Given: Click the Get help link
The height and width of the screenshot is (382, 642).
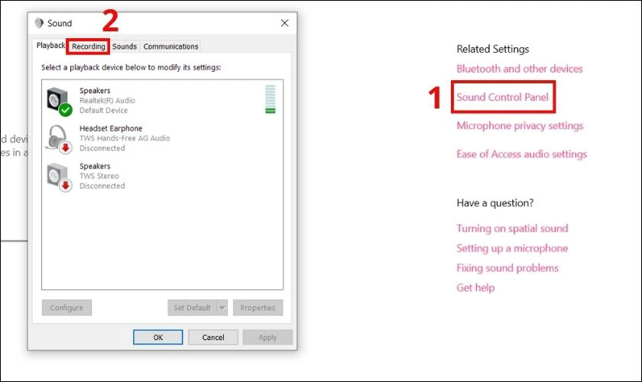Looking at the screenshot, I should point(475,288).
